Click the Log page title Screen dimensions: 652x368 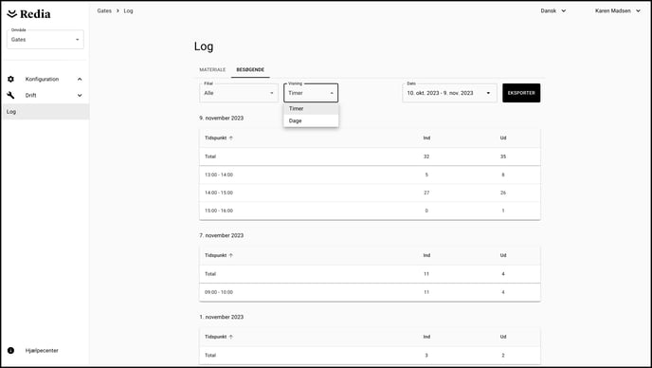pyautogui.click(x=204, y=46)
